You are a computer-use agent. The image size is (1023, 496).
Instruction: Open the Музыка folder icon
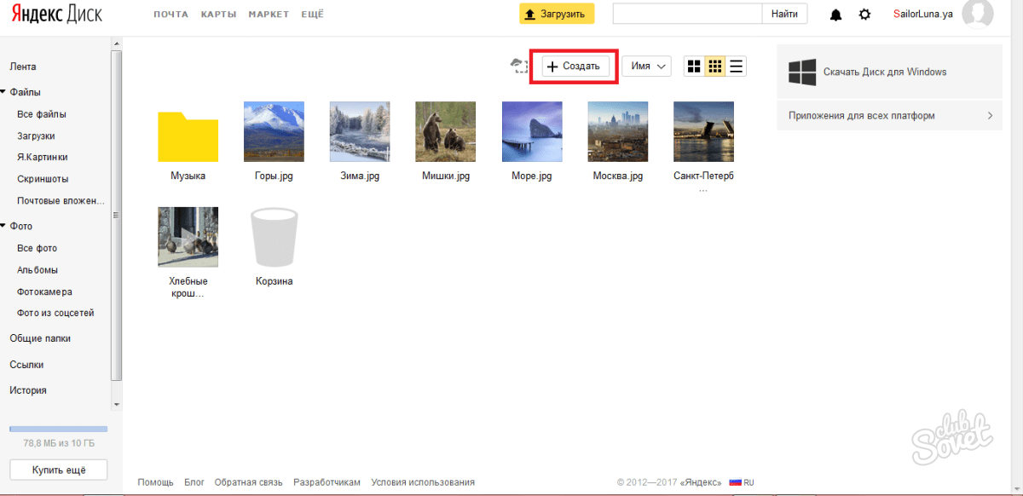tap(188, 135)
